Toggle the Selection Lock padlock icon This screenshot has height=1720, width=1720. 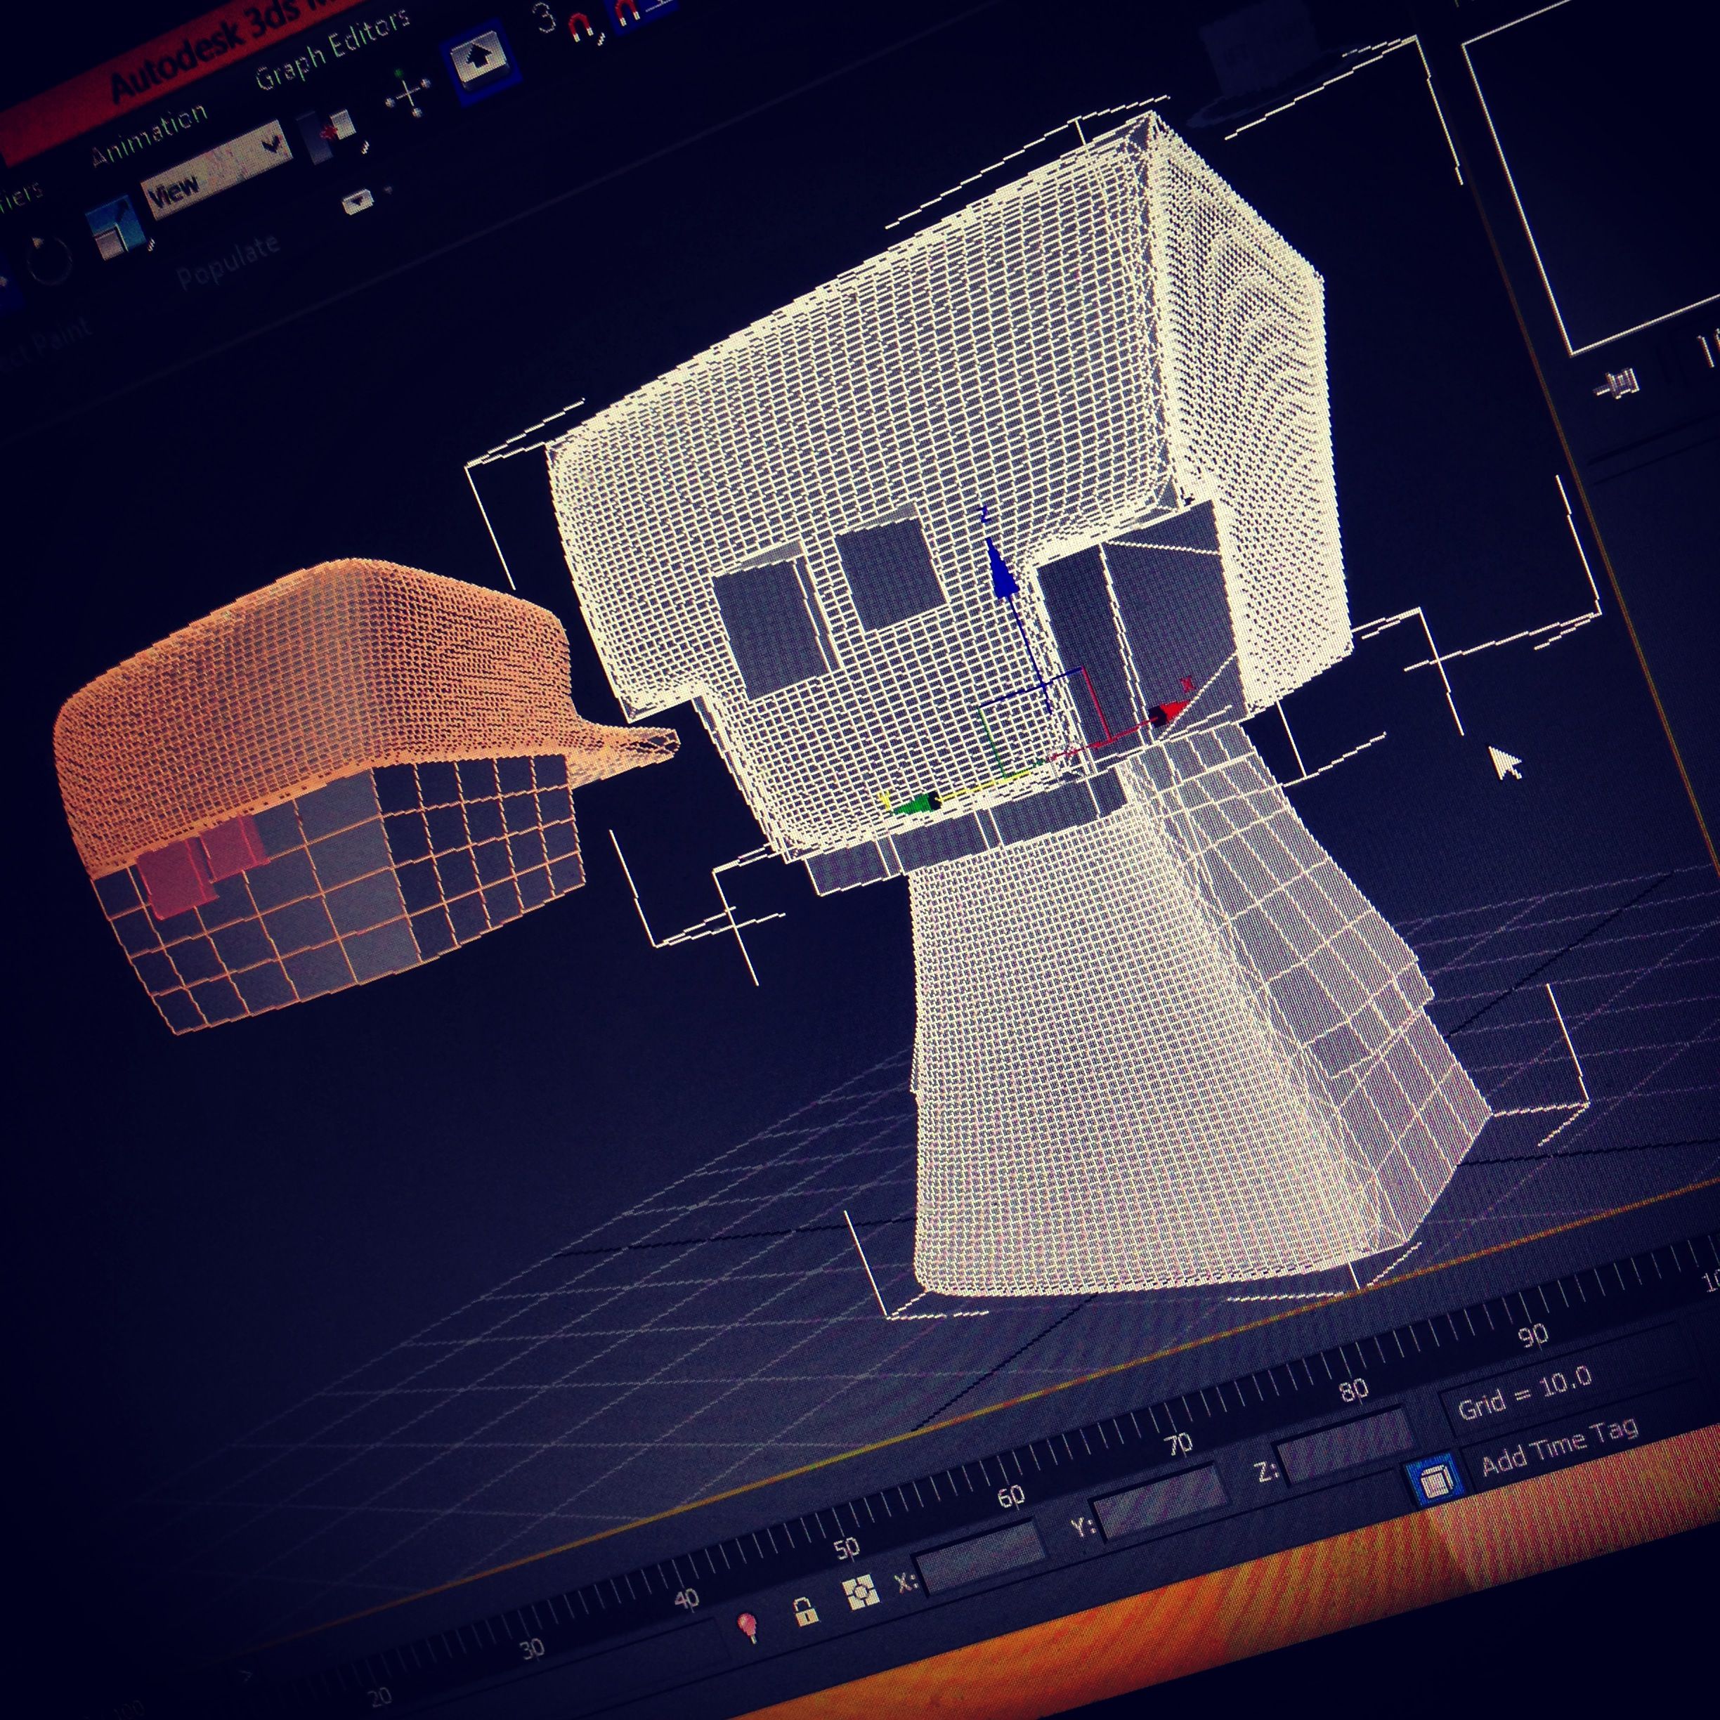pos(806,1611)
